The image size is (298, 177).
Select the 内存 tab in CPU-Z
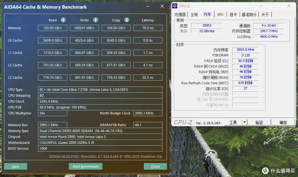click(x=207, y=14)
